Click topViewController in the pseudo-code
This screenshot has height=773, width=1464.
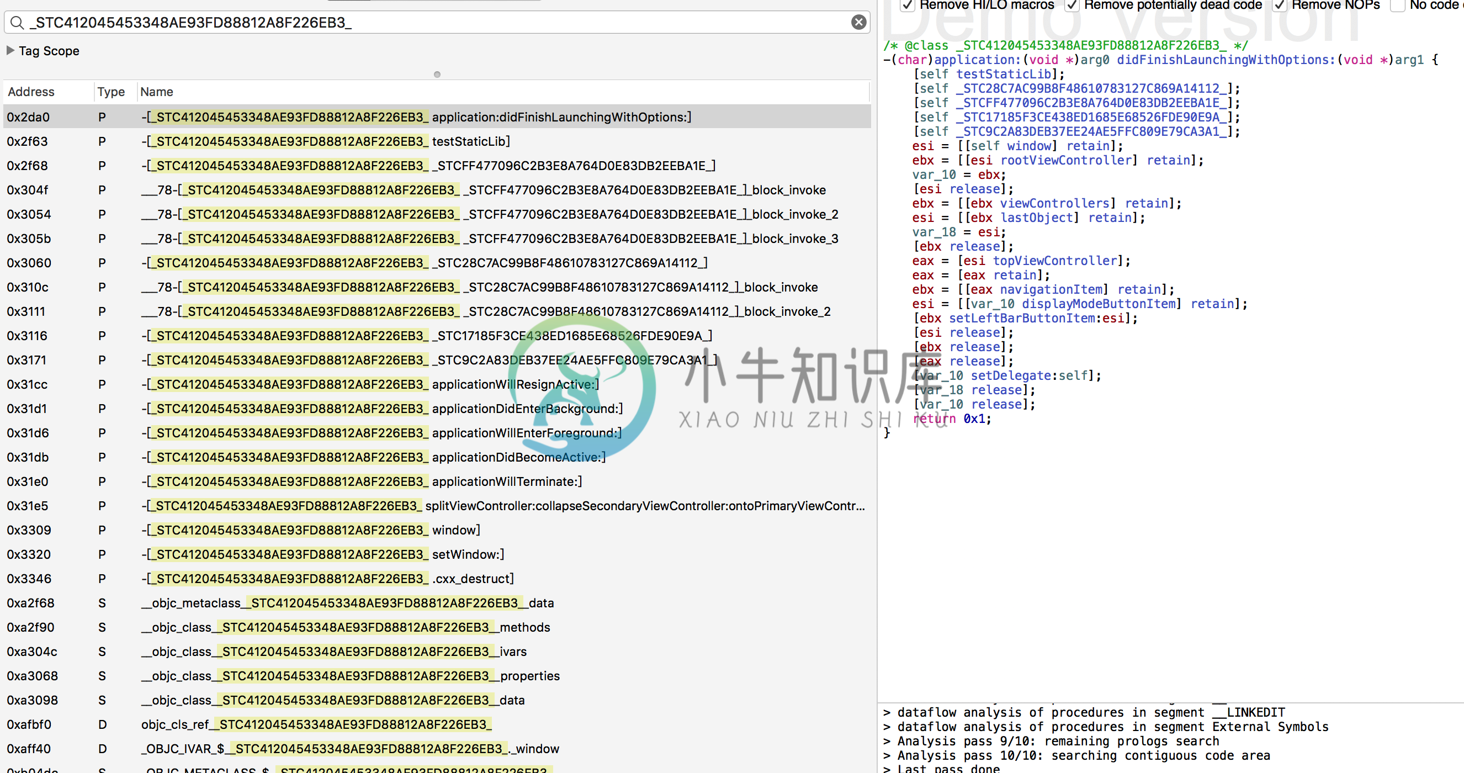(x=1055, y=261)
